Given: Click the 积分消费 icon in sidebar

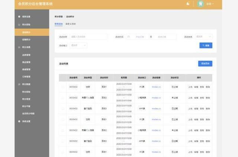Looking at the screenshot, I should [19, 47].
